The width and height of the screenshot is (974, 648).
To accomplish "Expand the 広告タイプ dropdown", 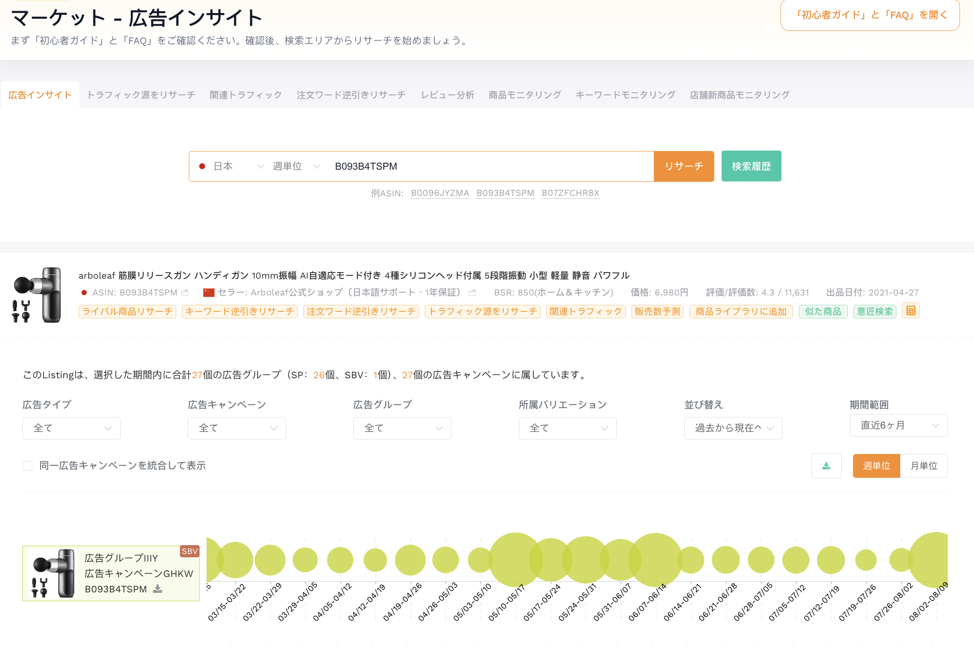I will 72,428.
